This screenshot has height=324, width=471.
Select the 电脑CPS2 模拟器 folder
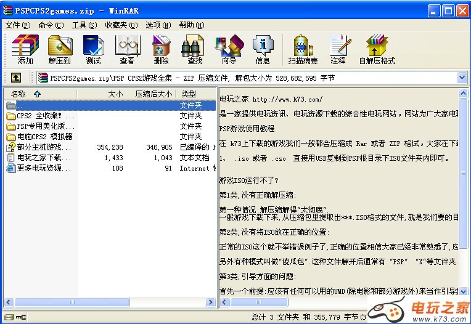pyautogui.click(x=44, y=137)
